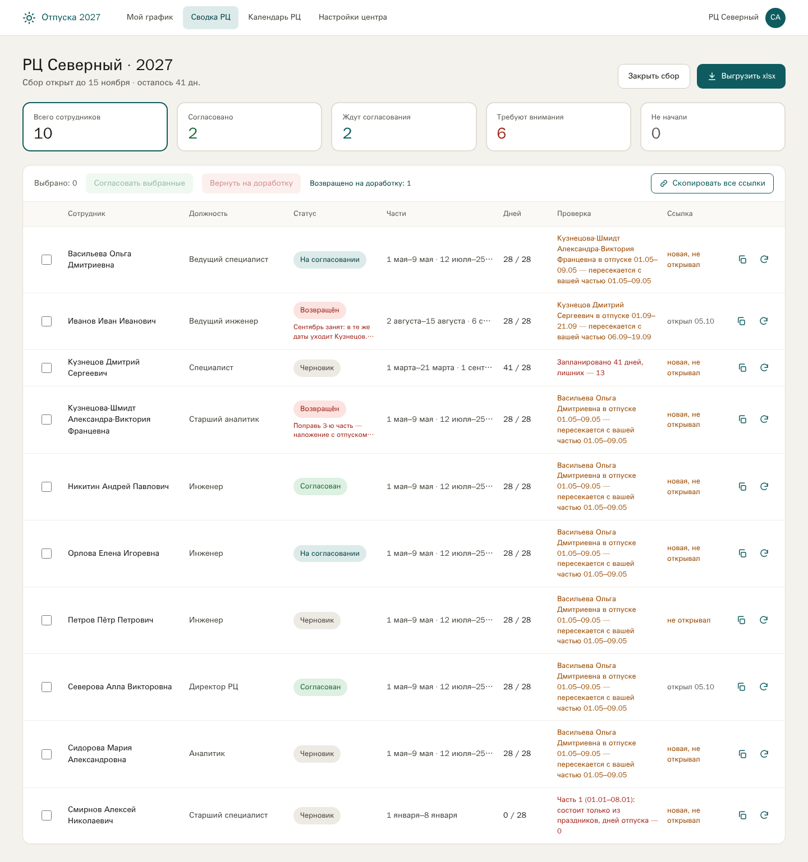Click Вернуть на доработку button
Viewport: 808px width, 862px height.
point(251,183)
